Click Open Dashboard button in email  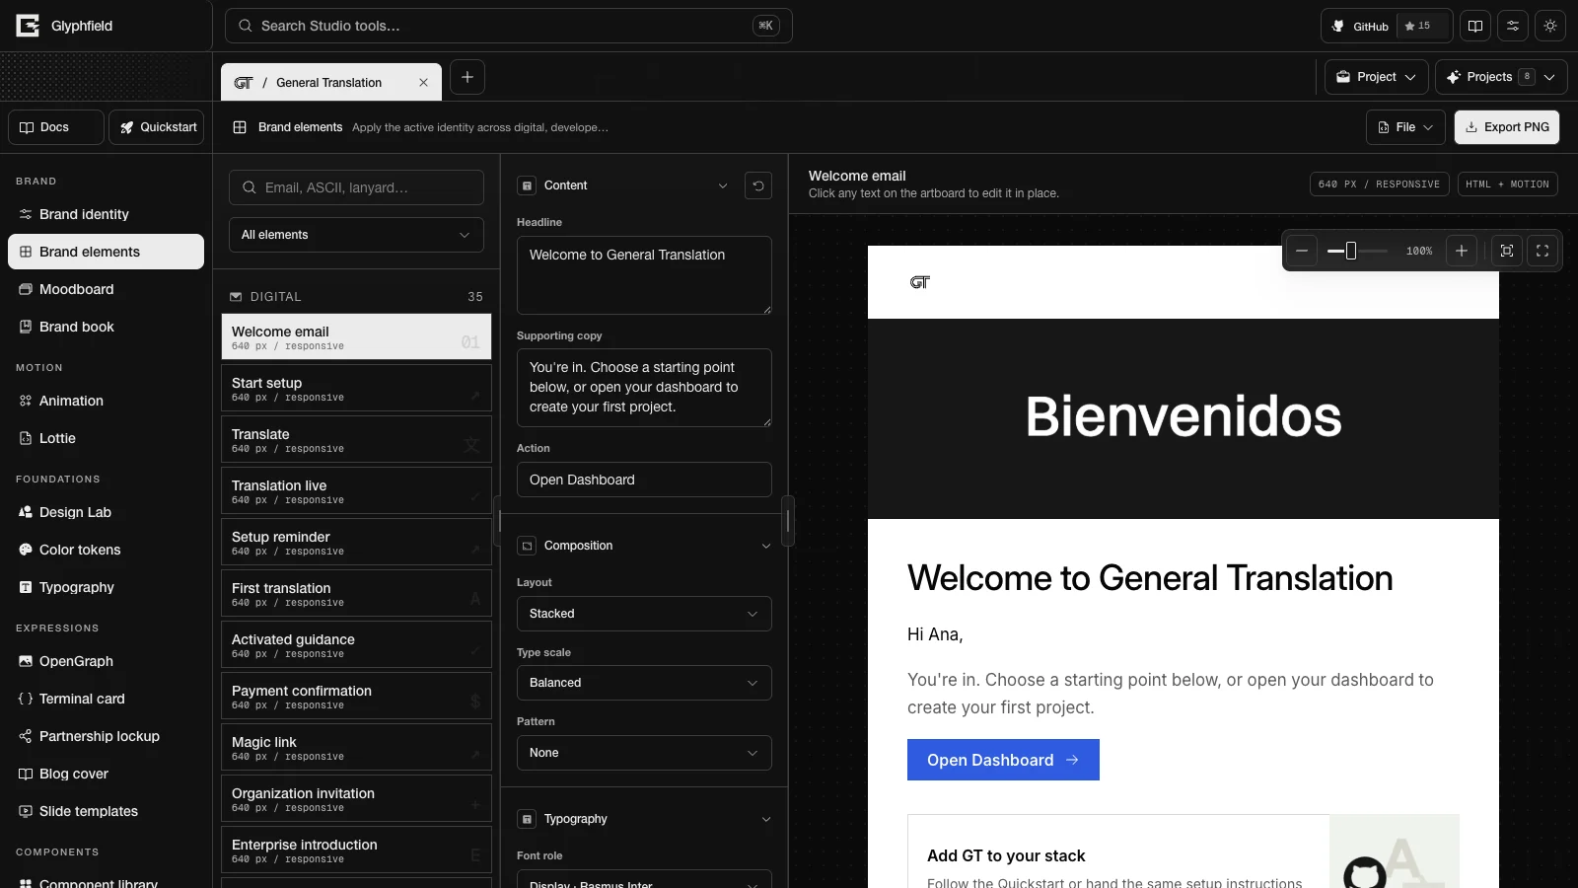(1003, 760)
